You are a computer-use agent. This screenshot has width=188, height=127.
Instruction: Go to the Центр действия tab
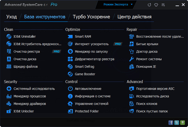(x=134, y=17)
